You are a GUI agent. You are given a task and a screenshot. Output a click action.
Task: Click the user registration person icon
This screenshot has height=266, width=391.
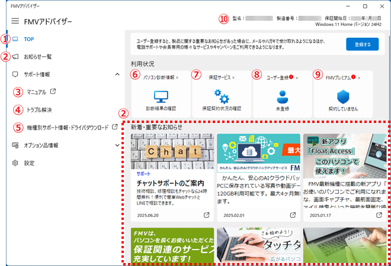282,97
